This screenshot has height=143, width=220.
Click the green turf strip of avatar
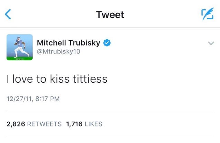[x=20, y=58]
